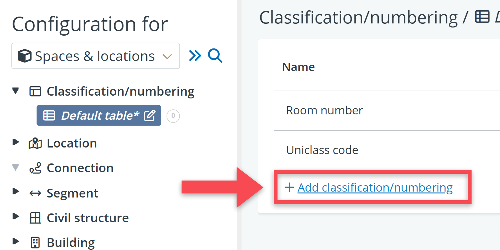Click the Add classification/numbering link
The image size is (500, 250).
[x=375, y=187]
